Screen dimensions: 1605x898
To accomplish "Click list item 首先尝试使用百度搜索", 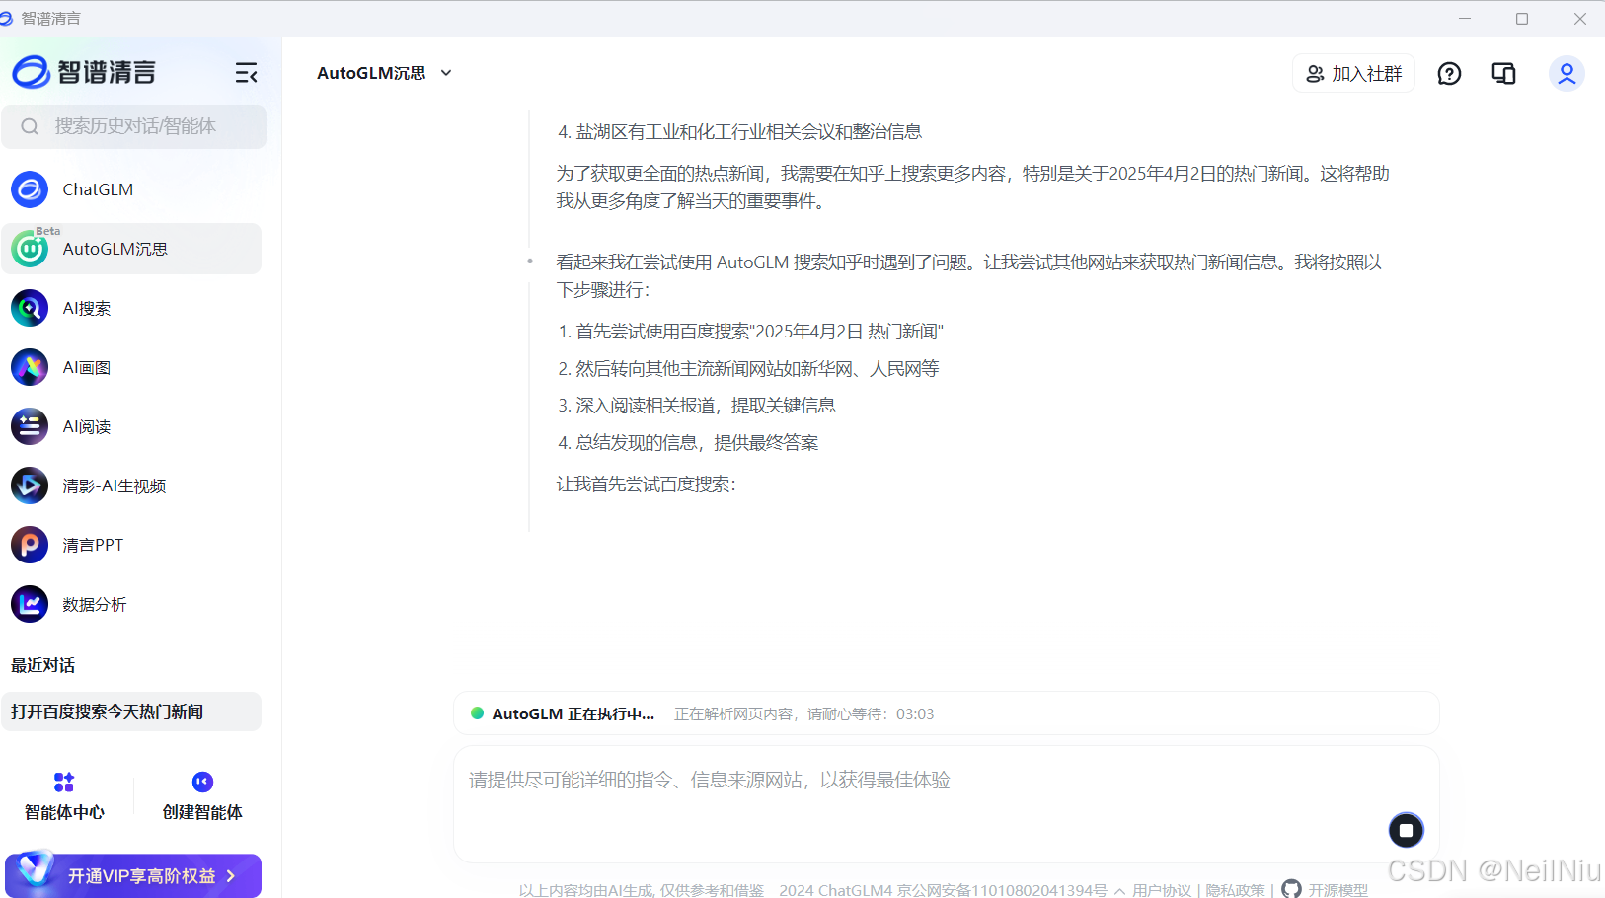I will click(x=760, y=332).
